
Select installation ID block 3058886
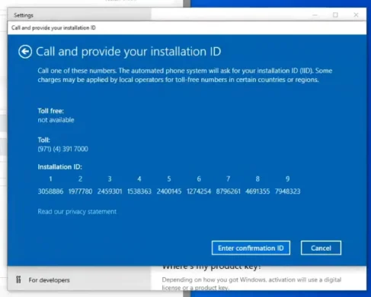(x=50, y=191)
